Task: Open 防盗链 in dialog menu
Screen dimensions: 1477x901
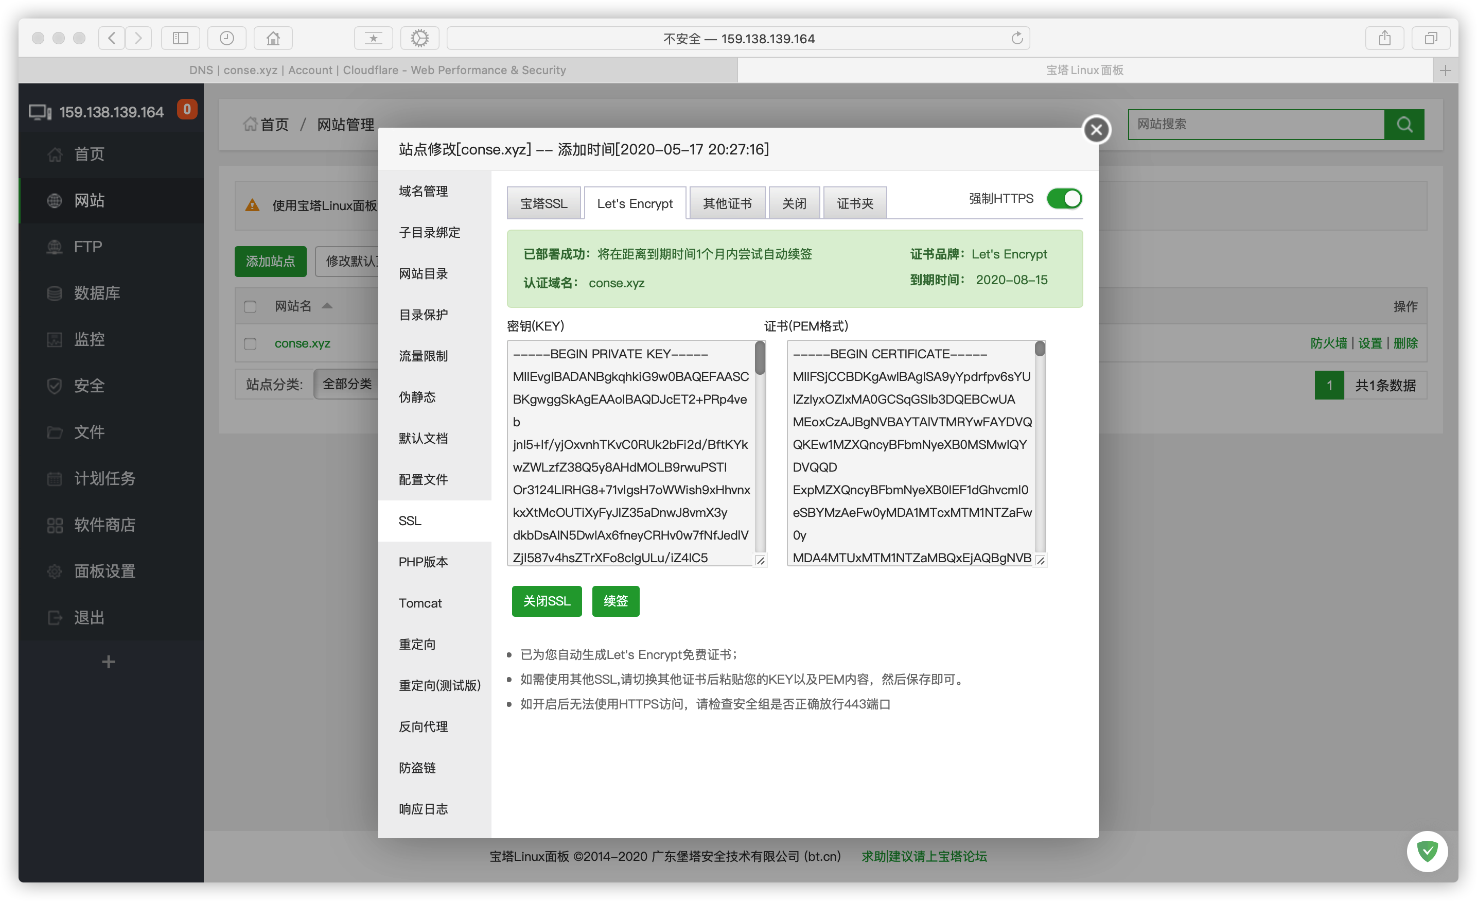Action: tap(434, 768)
